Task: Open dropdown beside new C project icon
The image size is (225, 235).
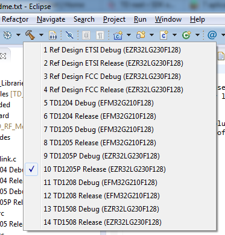Action: (x=128, y=35)
